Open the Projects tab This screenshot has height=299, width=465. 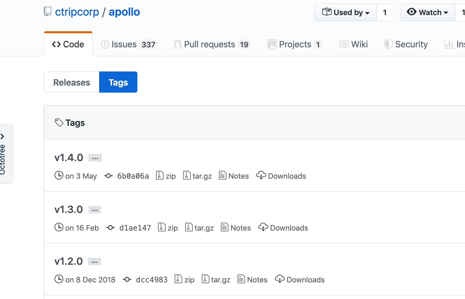pyautogui.click(x=295, y=44)
